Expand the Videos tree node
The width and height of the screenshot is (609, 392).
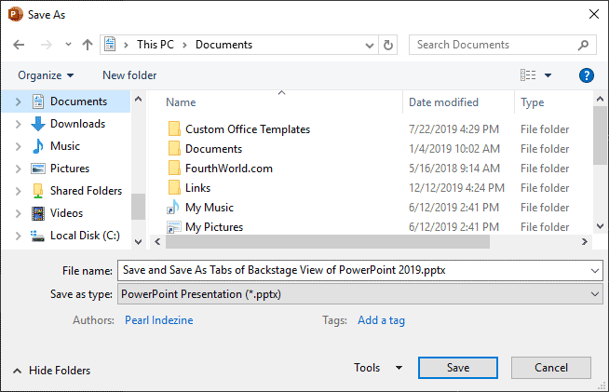point(18,213)
